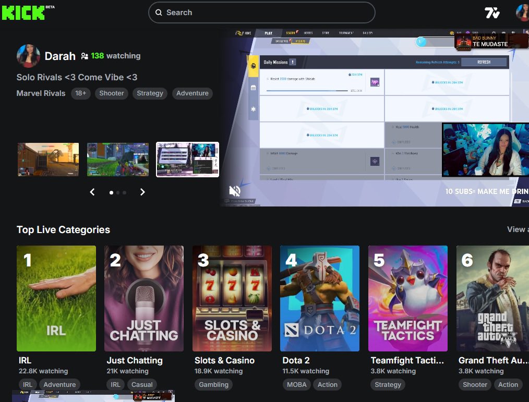Open the Just Chatting category card
529x402 pixels.
pyautogui.click(x=144, y=298)
